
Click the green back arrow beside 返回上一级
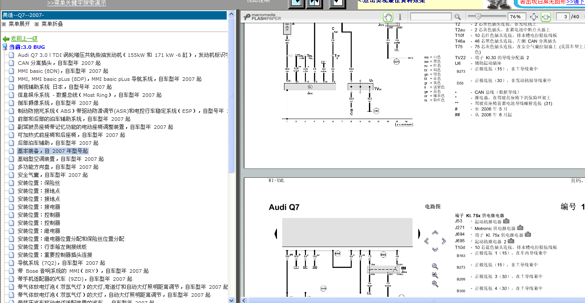6,39
